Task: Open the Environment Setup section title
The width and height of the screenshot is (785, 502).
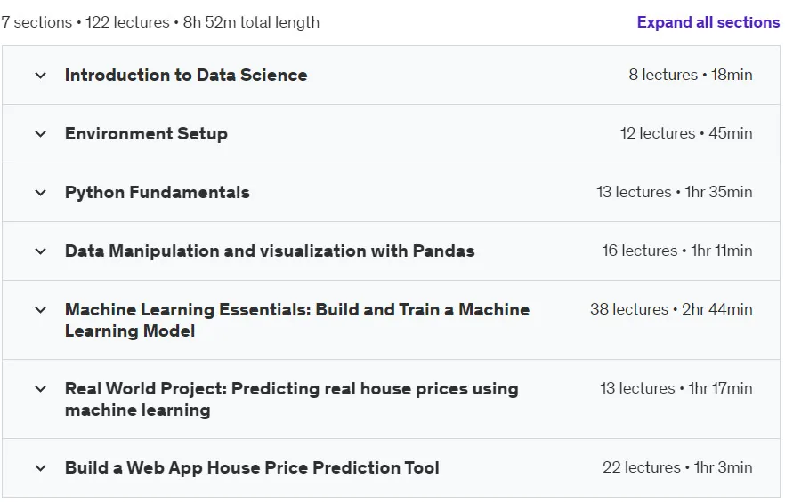Action: click(146, 133)
